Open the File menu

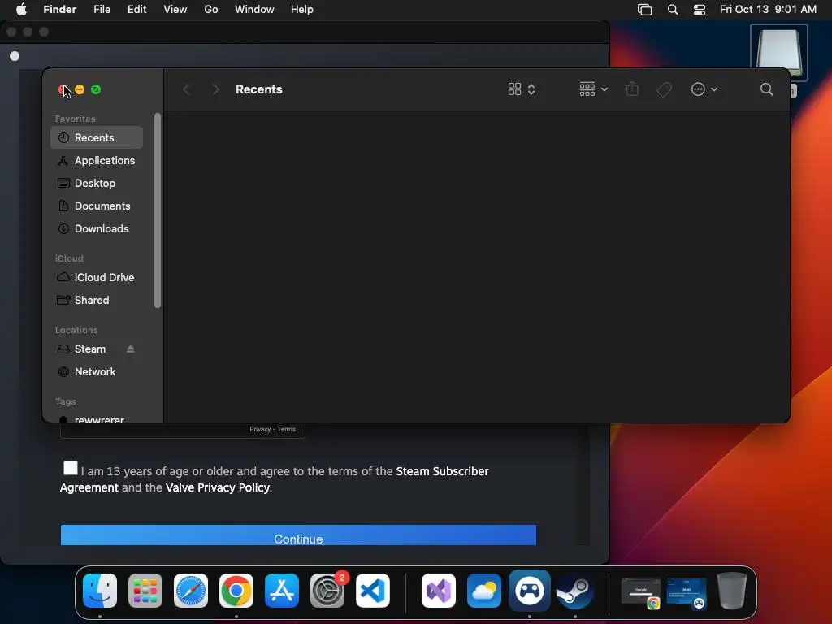point(102,10)
